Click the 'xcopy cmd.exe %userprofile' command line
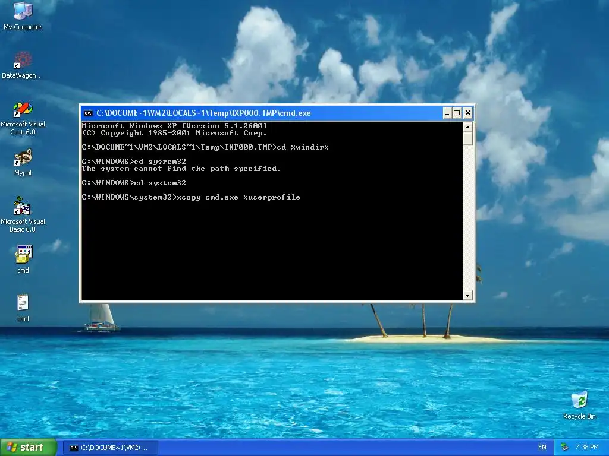This screenshot has height=456, width=609. click(191, 197)
